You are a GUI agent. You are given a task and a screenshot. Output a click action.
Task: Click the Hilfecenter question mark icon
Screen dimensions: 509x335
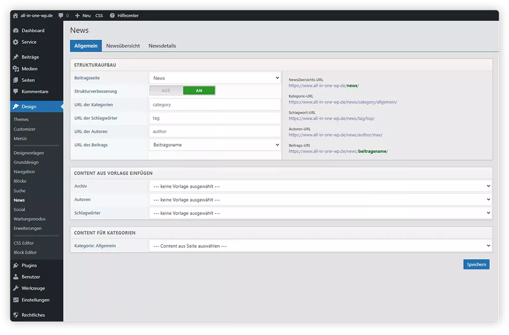[112, 15]
